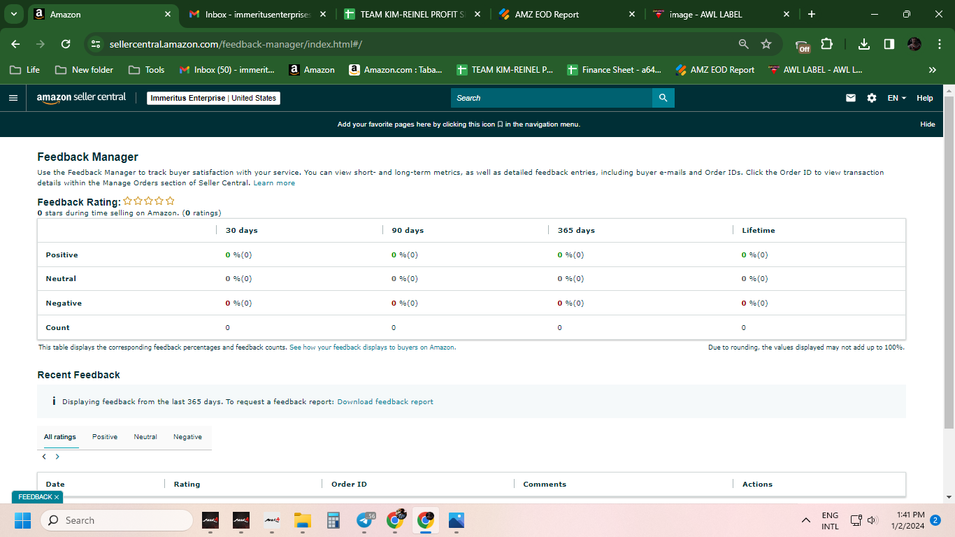Go to previous feedback page arrow
Screen dimensions: 955x537
pyautogui.click(x=44, y=457)
